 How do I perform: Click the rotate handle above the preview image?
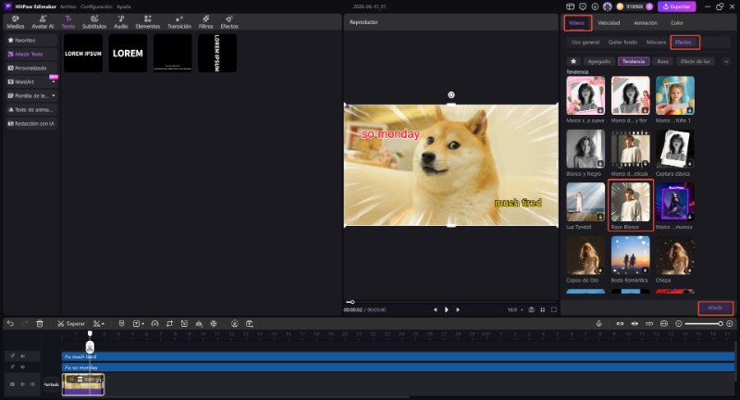(x=451, y=95)
